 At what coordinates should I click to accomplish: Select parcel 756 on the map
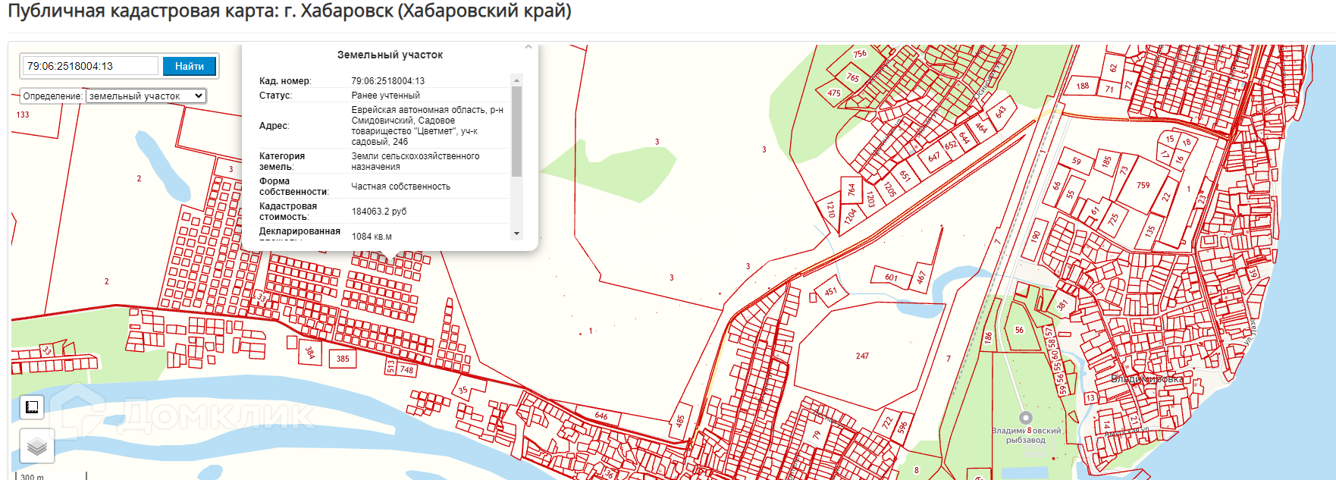[860, 54]
